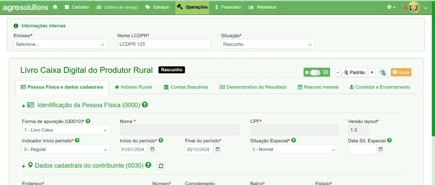Open Indicador início período dropdown
The width and height of the screenshot is (435, 185).
coord(66,149)
